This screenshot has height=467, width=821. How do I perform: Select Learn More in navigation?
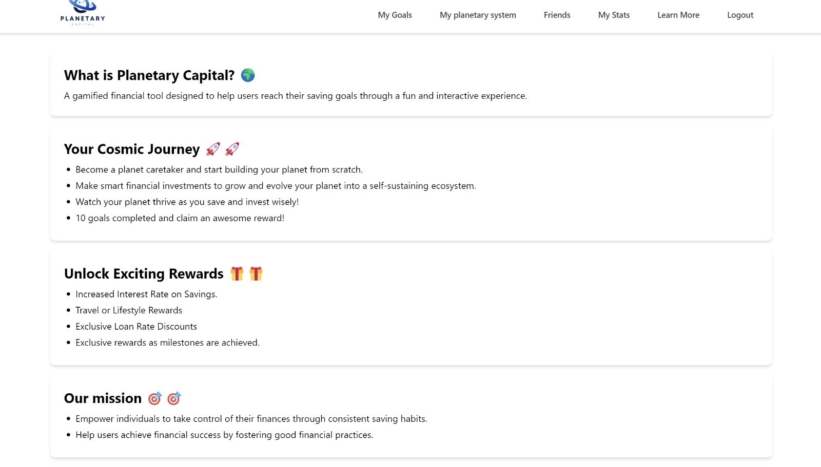pyautogui.click(x=678, y=15)
